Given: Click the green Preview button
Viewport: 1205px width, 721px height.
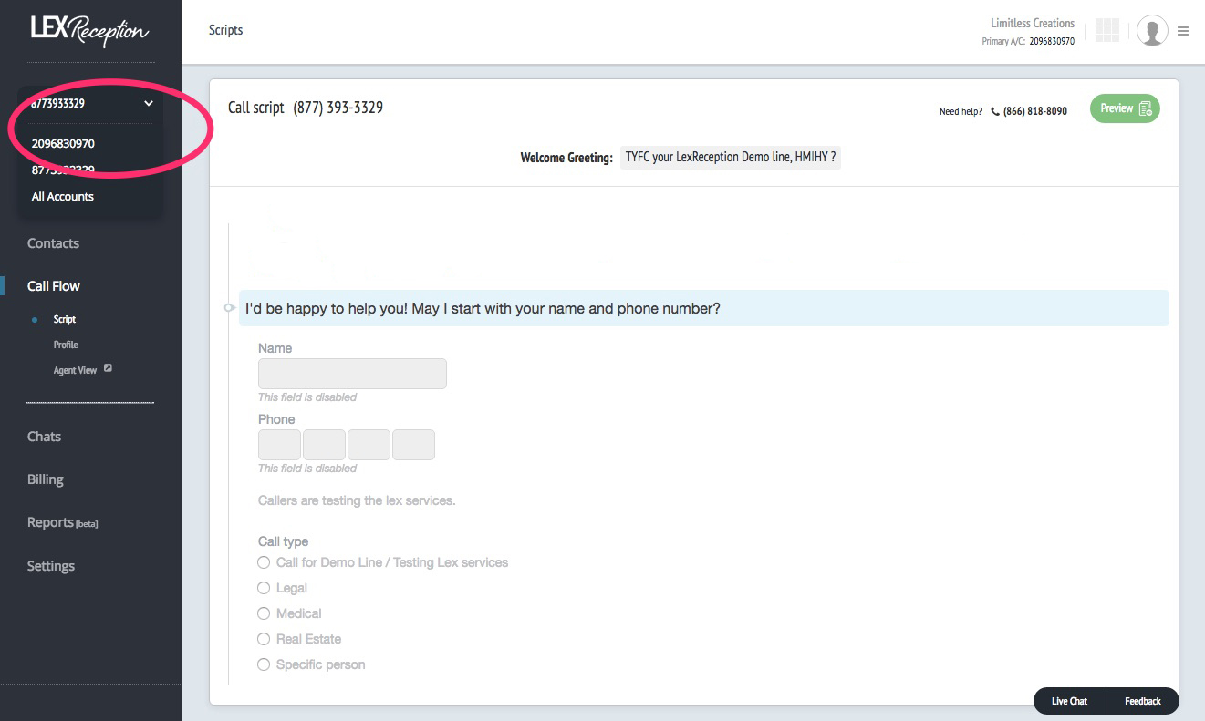Looking at the screenshot, I should point(1125,108).
